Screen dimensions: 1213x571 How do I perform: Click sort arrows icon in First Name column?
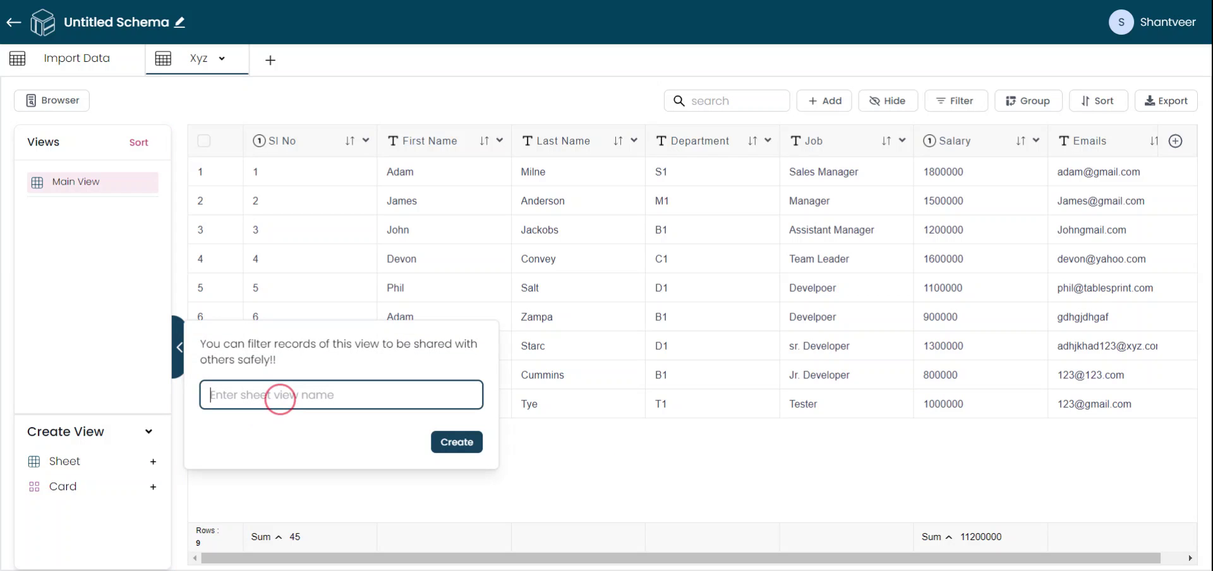(x=484, y=141)
